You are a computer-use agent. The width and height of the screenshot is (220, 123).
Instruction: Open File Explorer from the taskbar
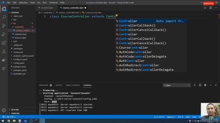click(14, 121)
